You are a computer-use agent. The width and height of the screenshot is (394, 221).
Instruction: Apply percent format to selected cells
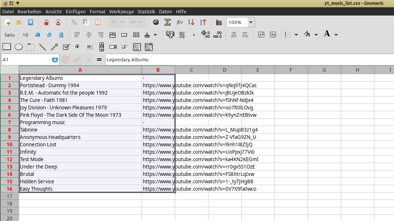pos(182,35)
